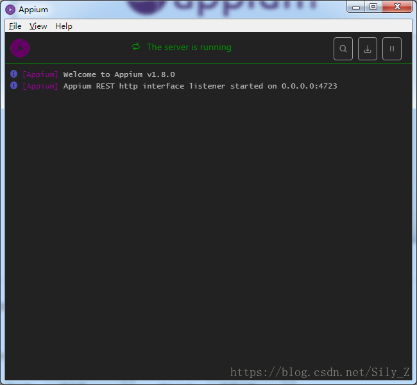Viewport: 417px width, 385px height.
Task: Open the File menu
Action: coord(15,26)
